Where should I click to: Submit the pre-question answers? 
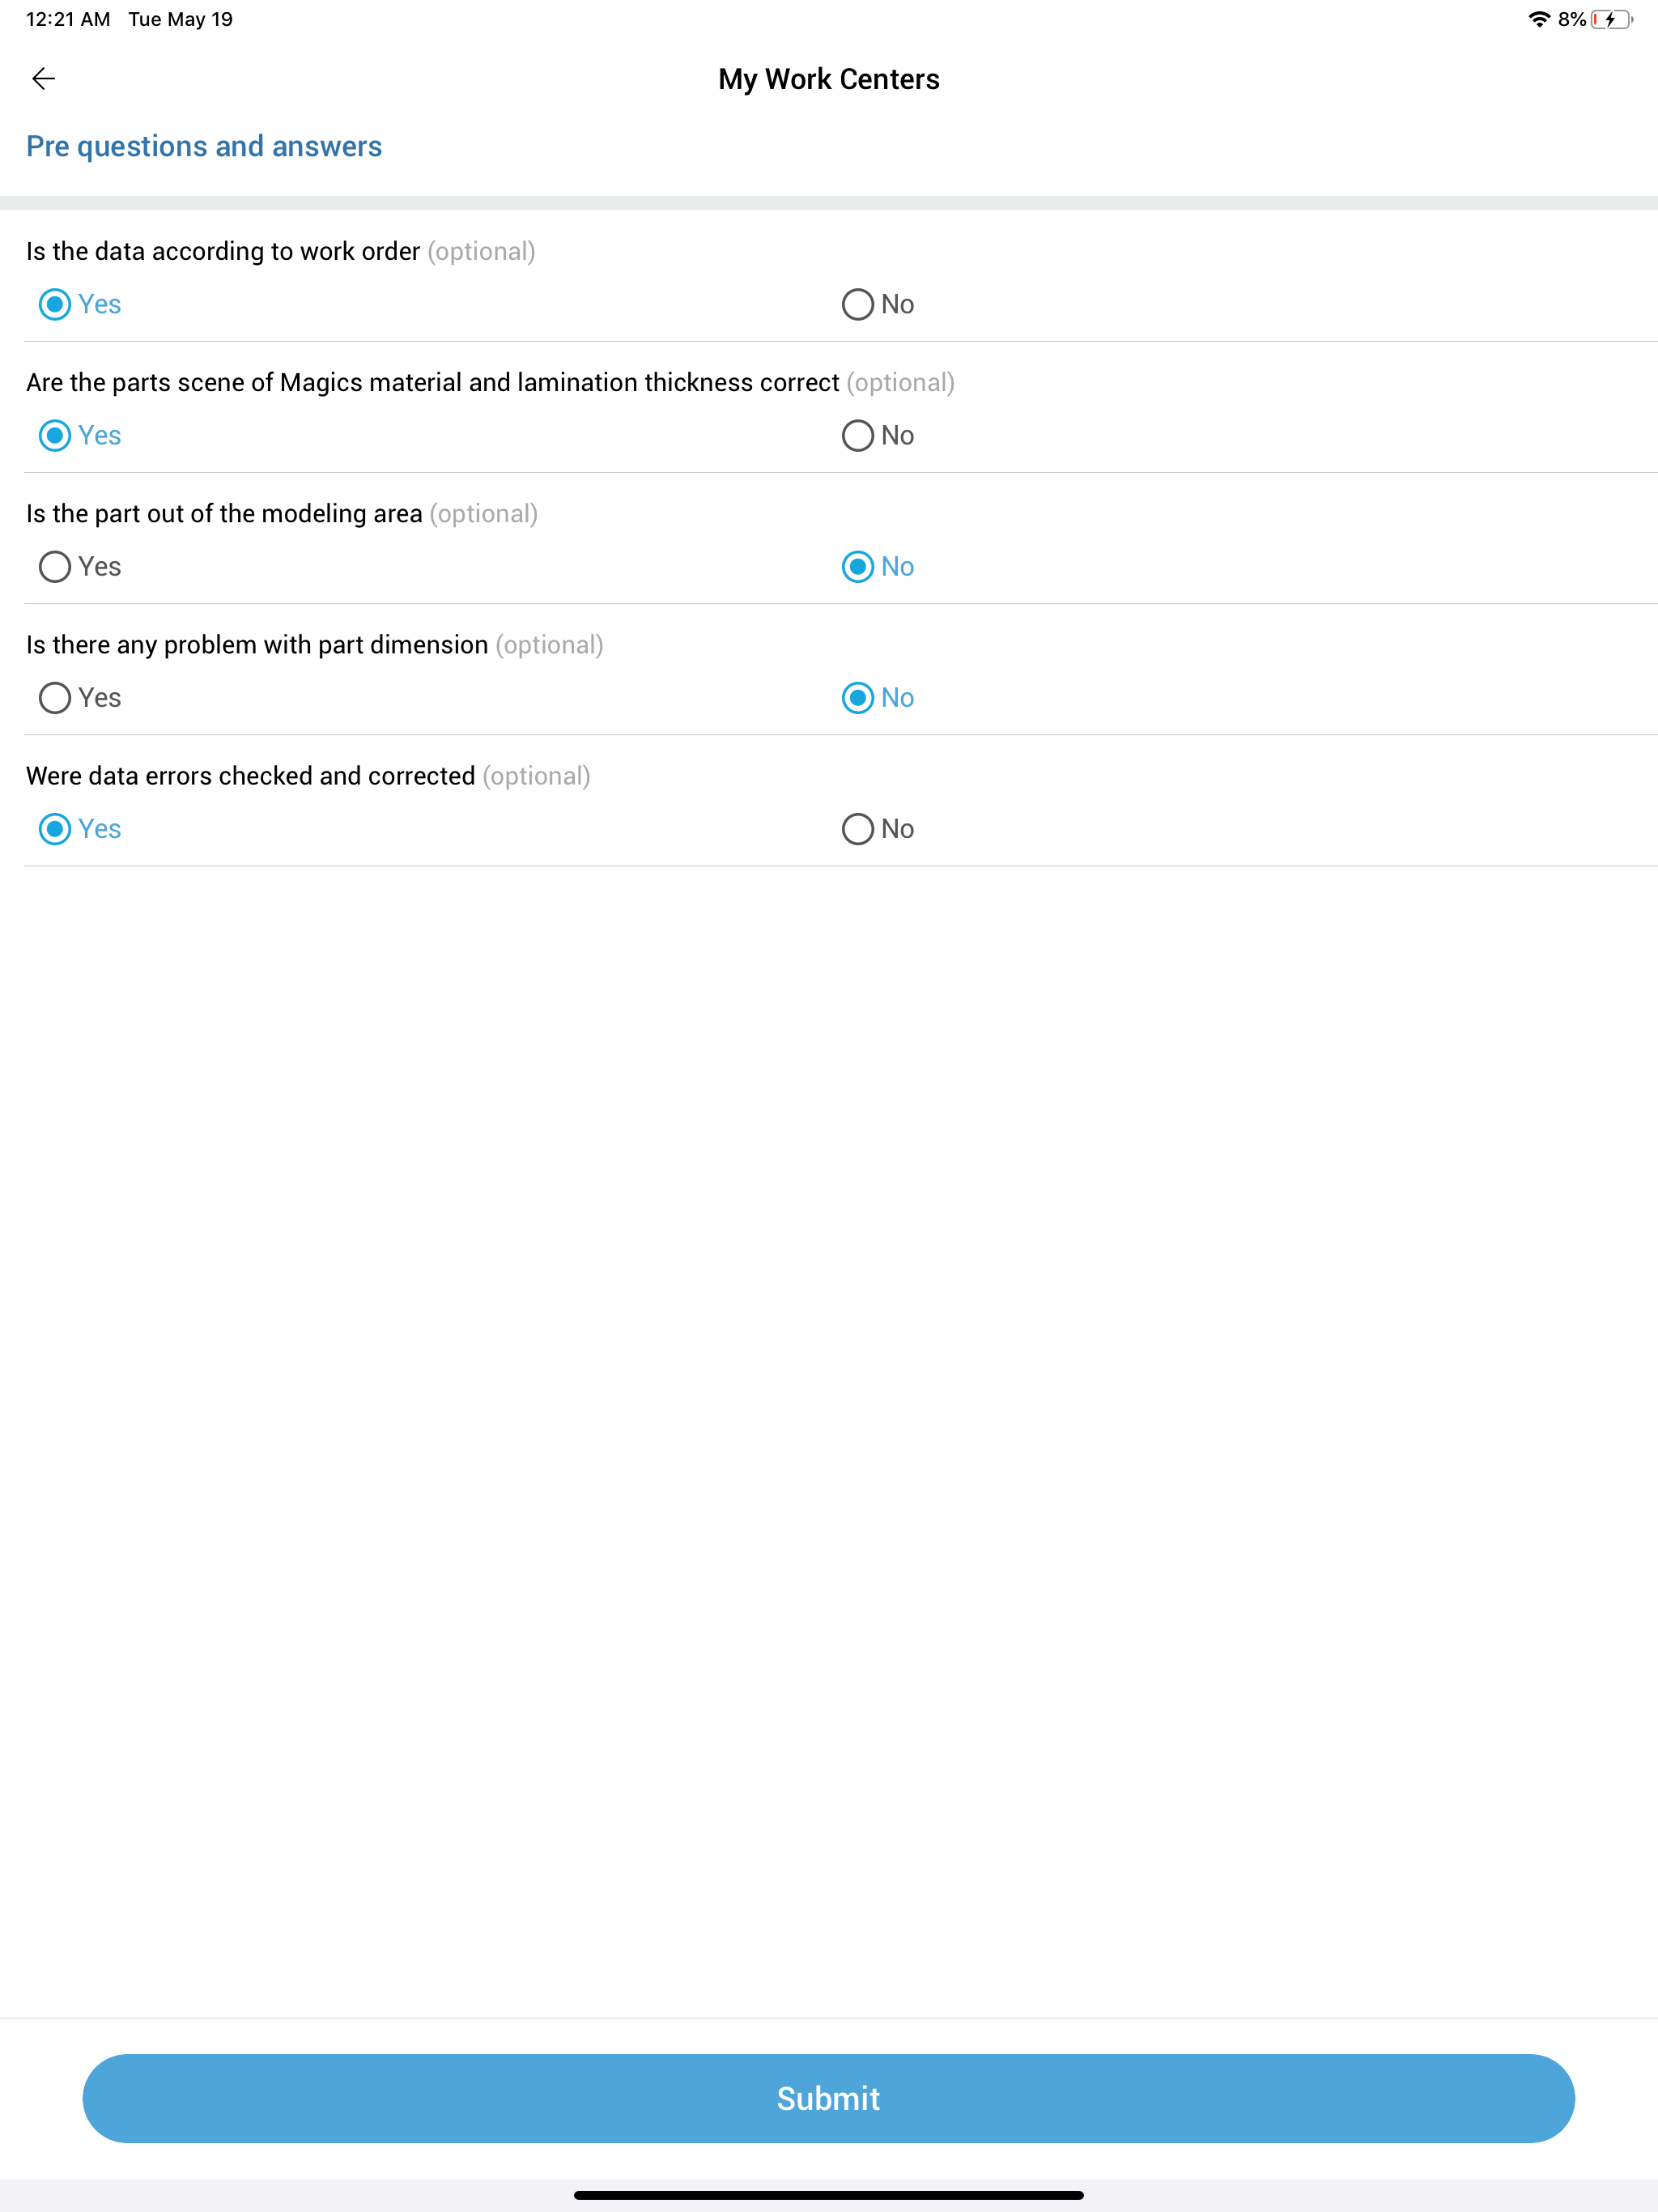click(x=828, y=2098)
